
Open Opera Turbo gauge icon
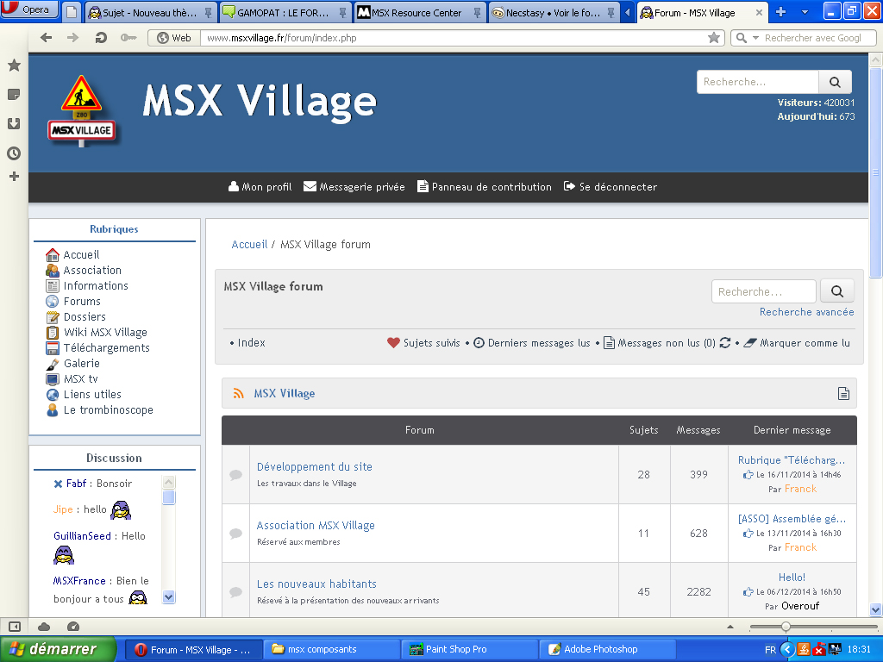[x=73, y=627]
